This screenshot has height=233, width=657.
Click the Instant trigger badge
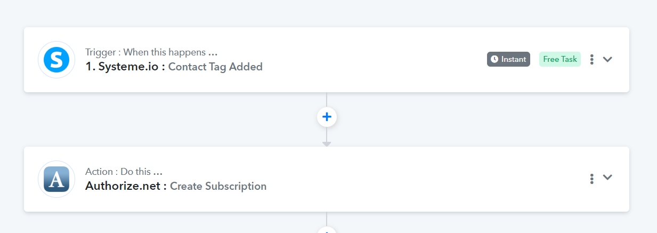[x=508, y=59]
